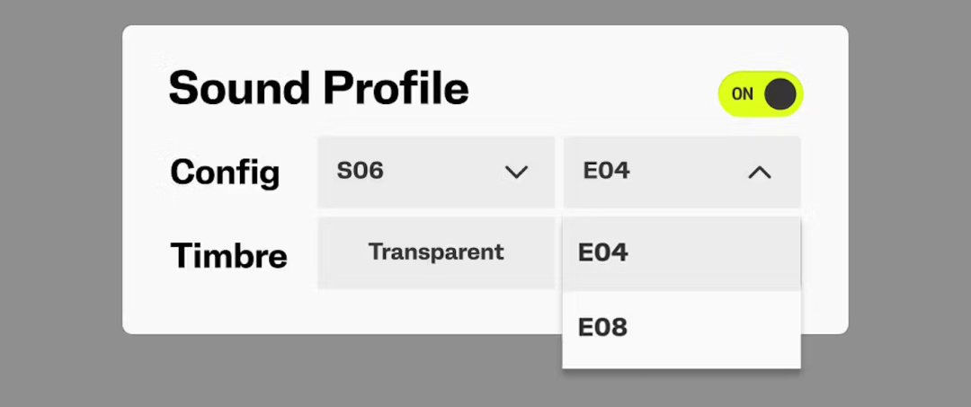The height and width of the screenshot is (407, 971).
Task: Click the Sound Profile heading
Action: click(318, 89)
